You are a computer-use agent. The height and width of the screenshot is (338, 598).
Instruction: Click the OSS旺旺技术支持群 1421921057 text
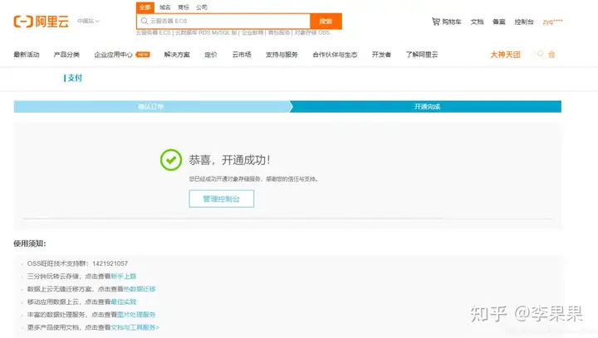77,263
